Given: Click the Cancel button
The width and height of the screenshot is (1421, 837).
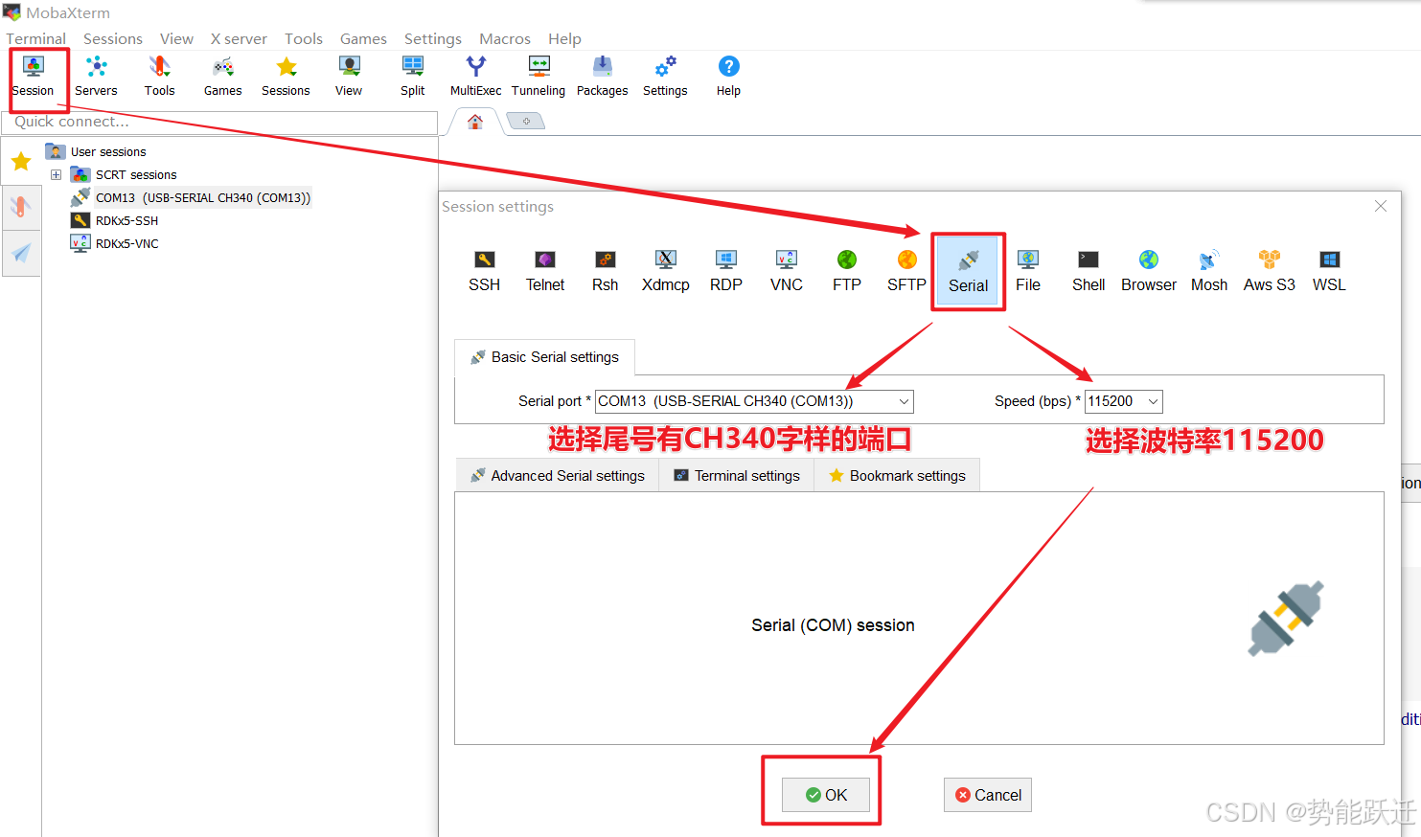Looking at the screenshot, I should pos(988,795).
